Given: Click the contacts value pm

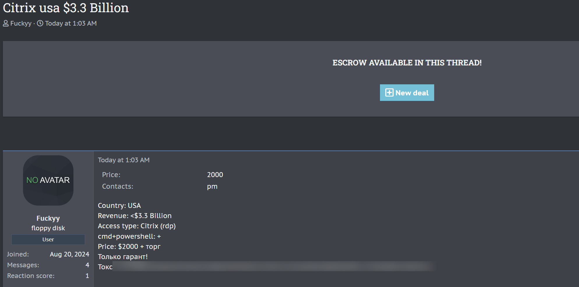Looking at the screenshot, I should click(x=212, y=186).
